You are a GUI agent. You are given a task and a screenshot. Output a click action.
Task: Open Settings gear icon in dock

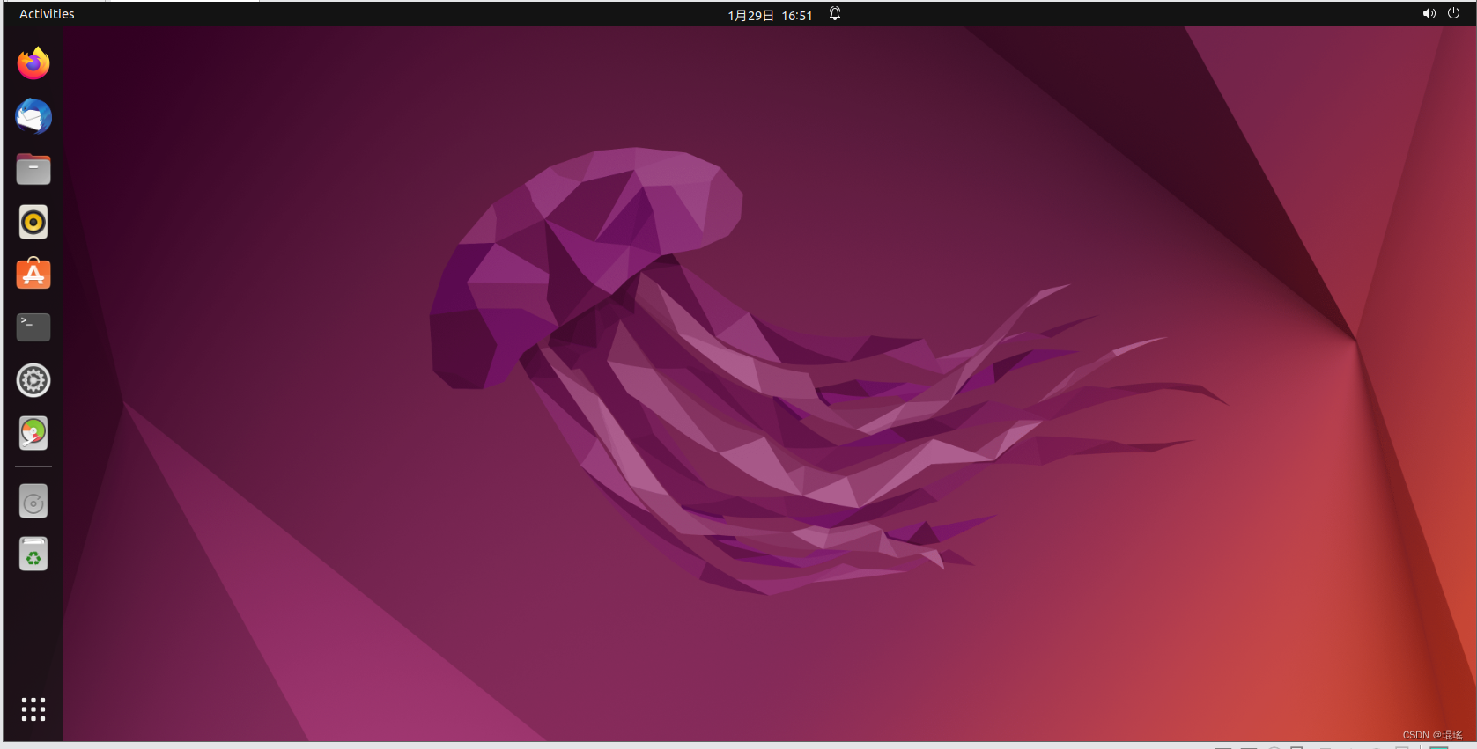click(x=33, y=380)
